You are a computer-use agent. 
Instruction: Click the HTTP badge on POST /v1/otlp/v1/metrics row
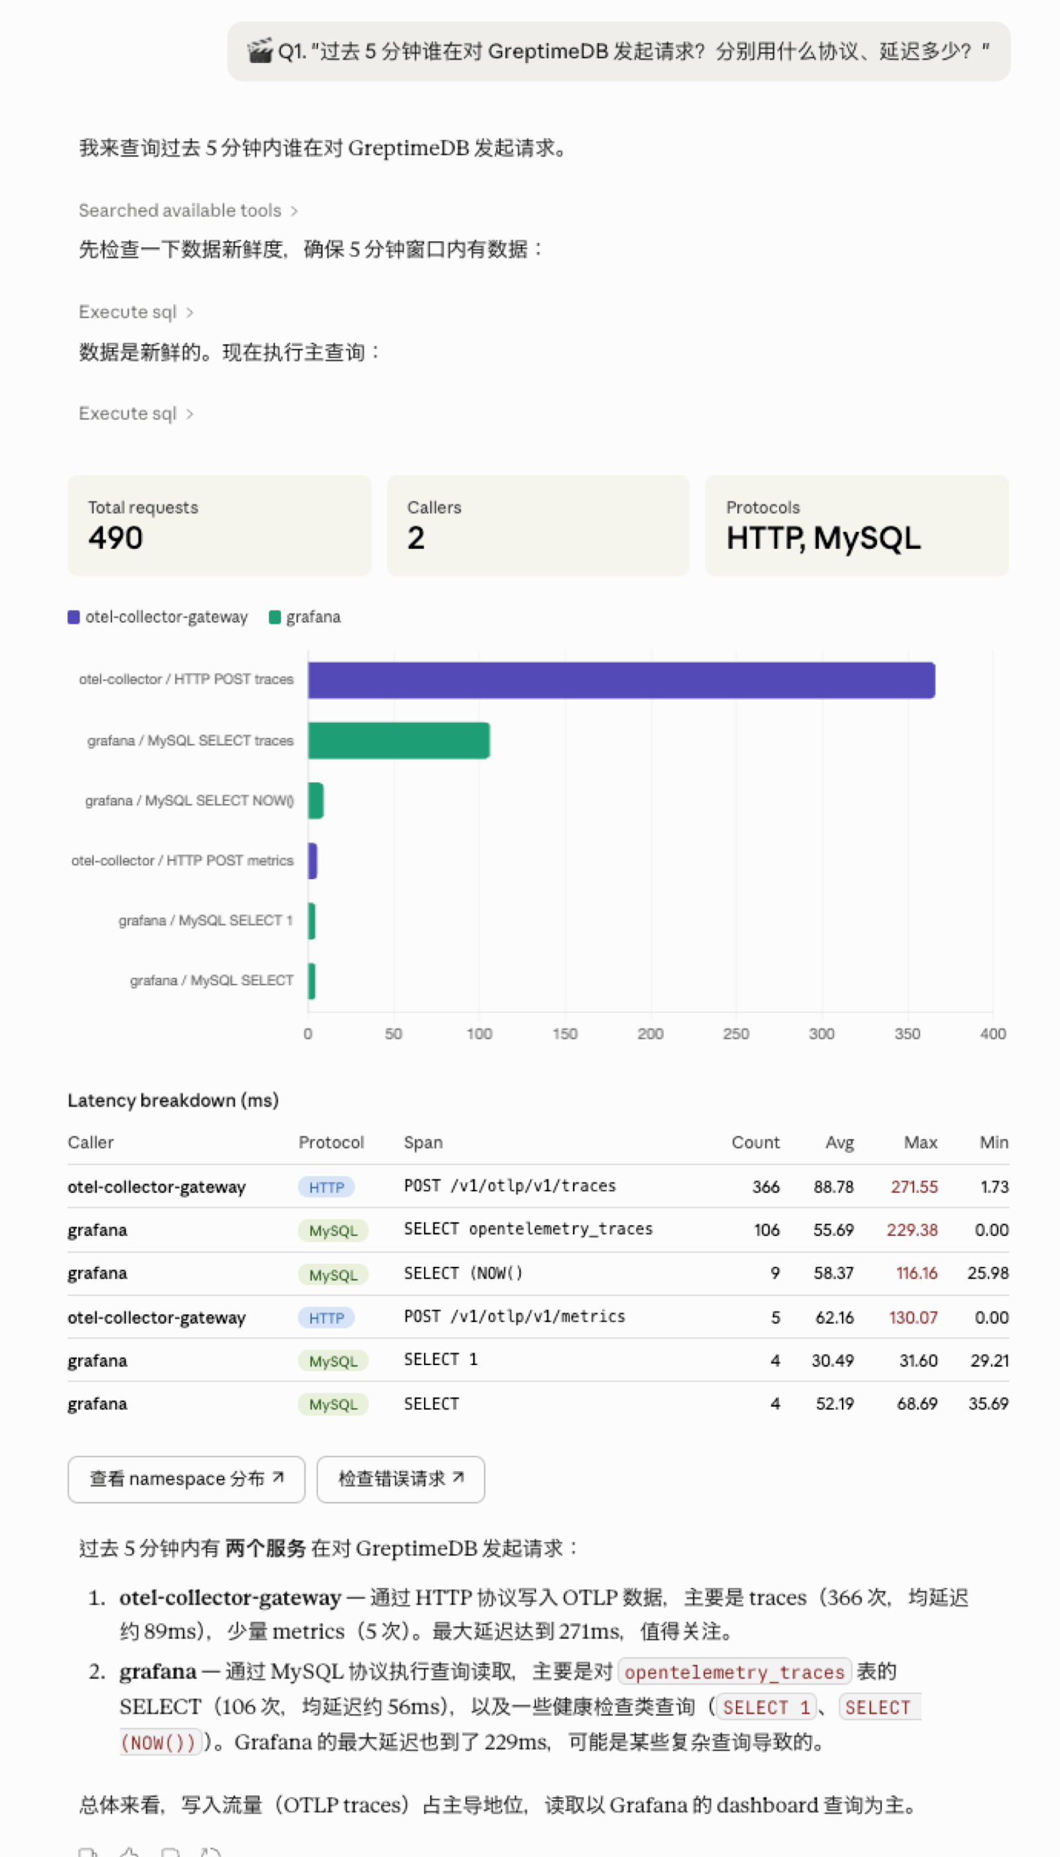coord(327,1318)
